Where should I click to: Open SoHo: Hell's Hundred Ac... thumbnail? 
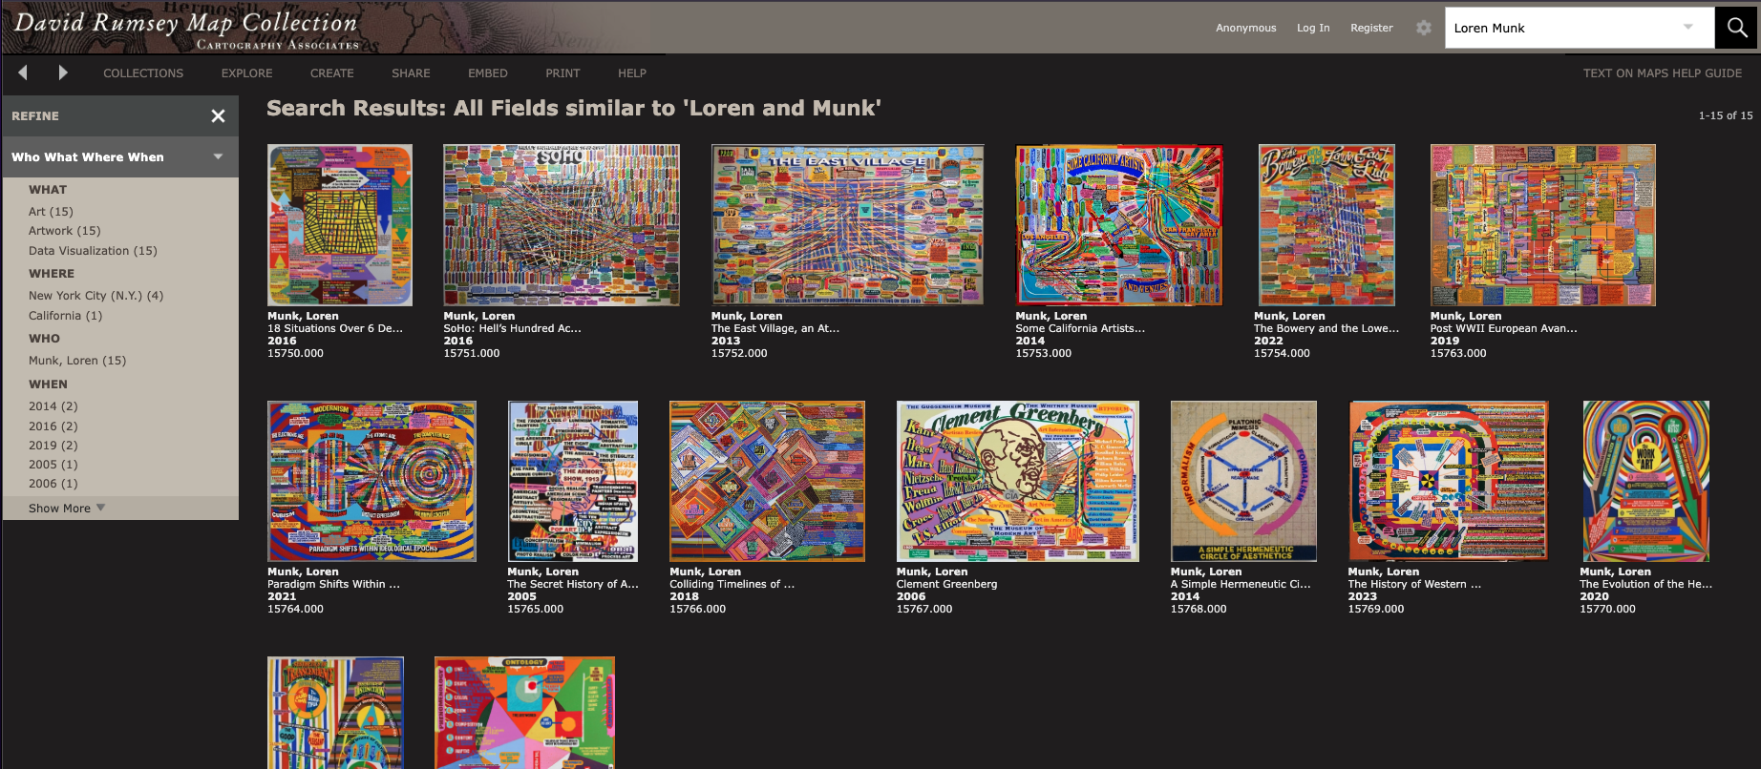coord(562,225)
